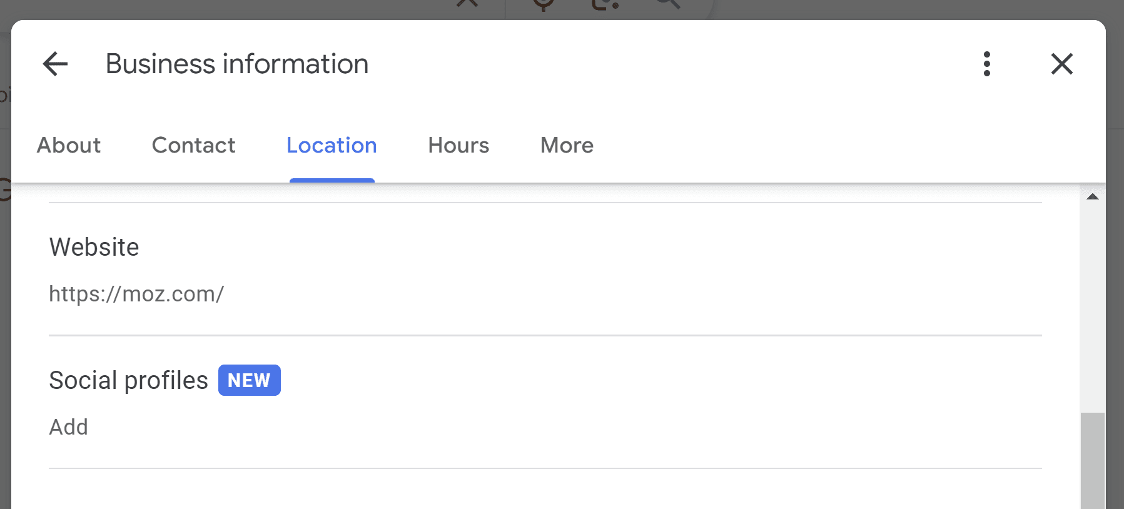Viewport: 1124px width, 509px height.
Task: Click Add under Social profiles
Action: [x=69, y=427]
